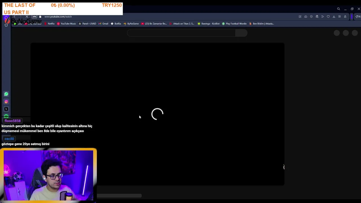This screenshot has height=203, width=361.
Task: Click the send/play arrow toolbar icon
Action: (x=323, y=17)
